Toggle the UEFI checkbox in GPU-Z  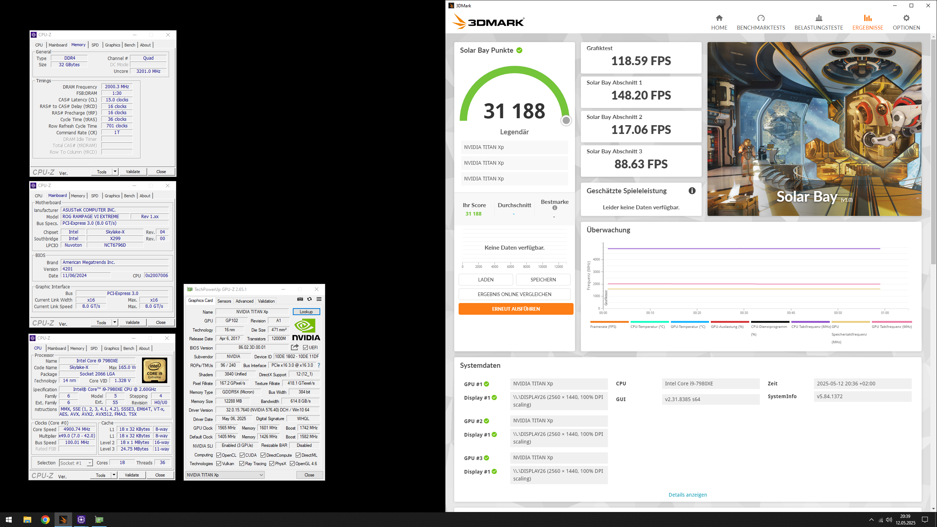pyautogui.click(x=305, y=347)
